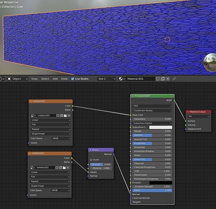The height and width of the screenshot is (209, 216).
Task: Click fake user shield in Untitled.002 node
Action: (x=57, y=168)
